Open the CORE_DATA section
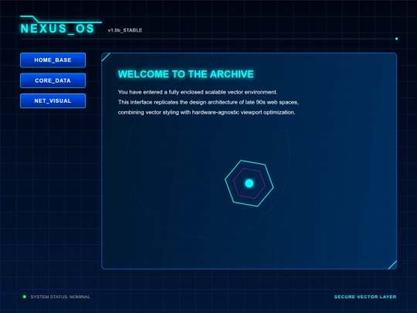The image size is (417, 313). 53,80
